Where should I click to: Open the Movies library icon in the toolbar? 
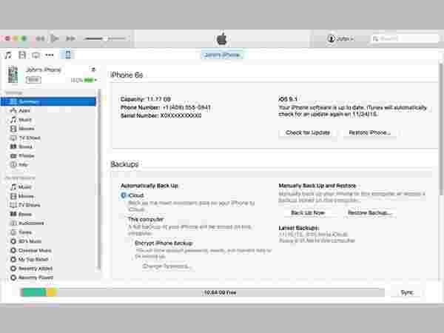(22, 55)
